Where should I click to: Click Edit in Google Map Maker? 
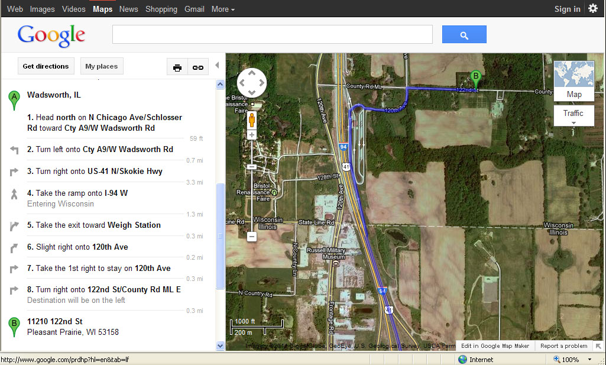click(495, 345)
